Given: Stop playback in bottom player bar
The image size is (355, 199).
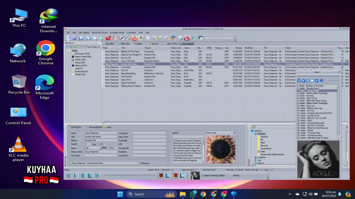Looking at the screenshot, I should [x=90, y=176].
